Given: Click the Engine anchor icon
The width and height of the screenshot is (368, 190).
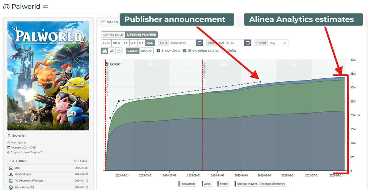Looking at the screenshot, I should click(9, 152).
